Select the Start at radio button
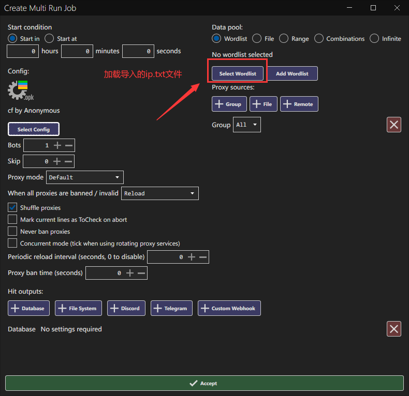The width and height of the screenshot is (409, 396). click(49, 38)
